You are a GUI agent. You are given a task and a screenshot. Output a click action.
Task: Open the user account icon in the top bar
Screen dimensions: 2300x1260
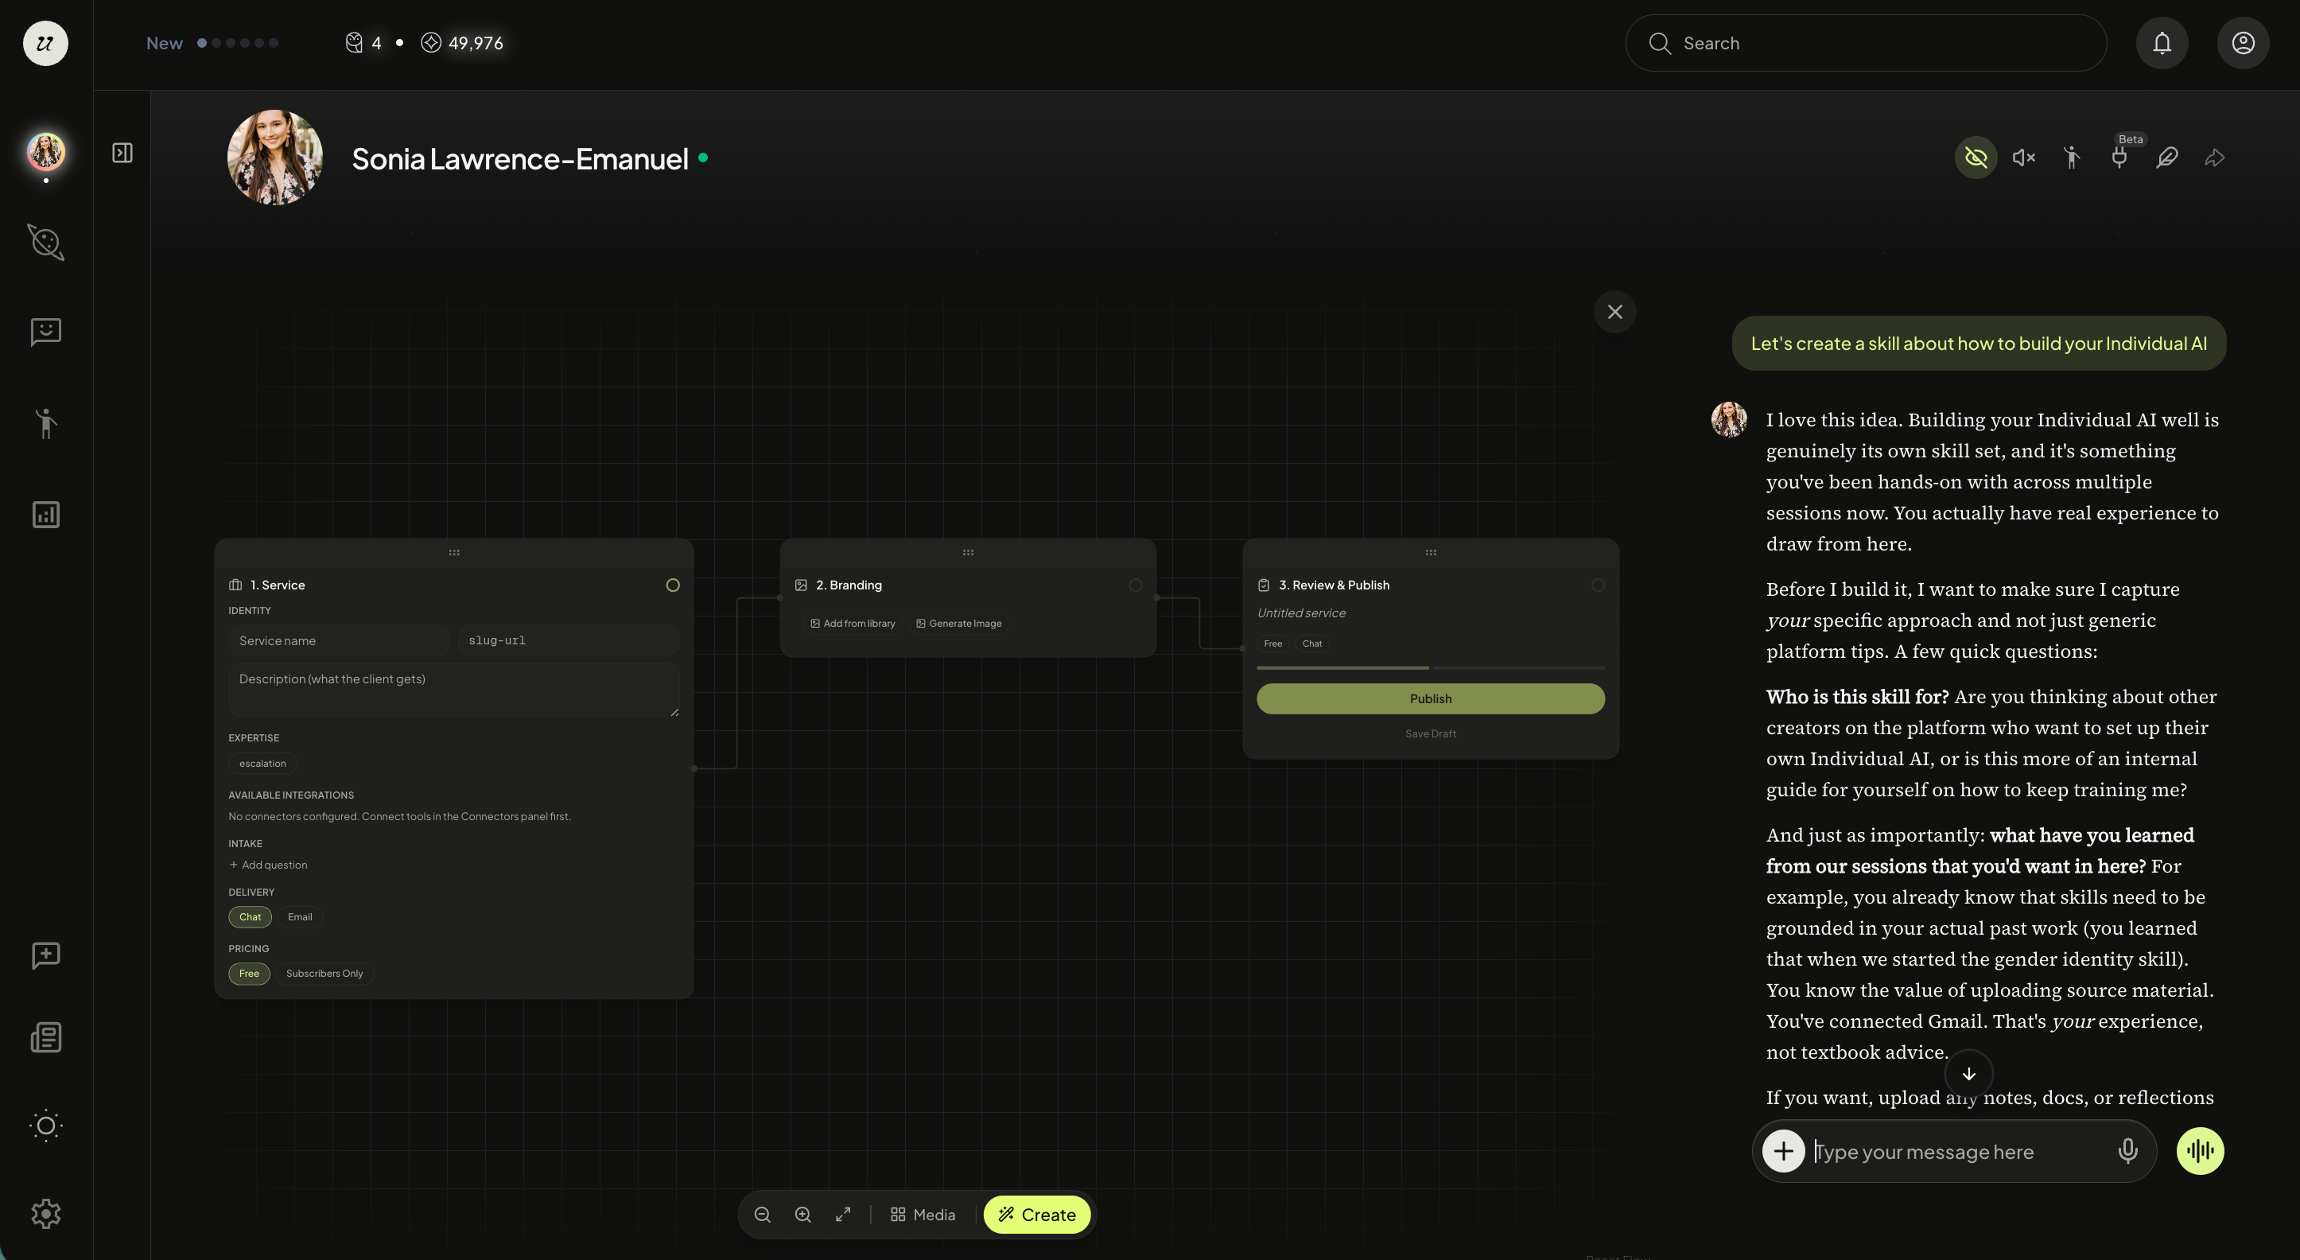pyautogui.click(x=2243, y=43)
